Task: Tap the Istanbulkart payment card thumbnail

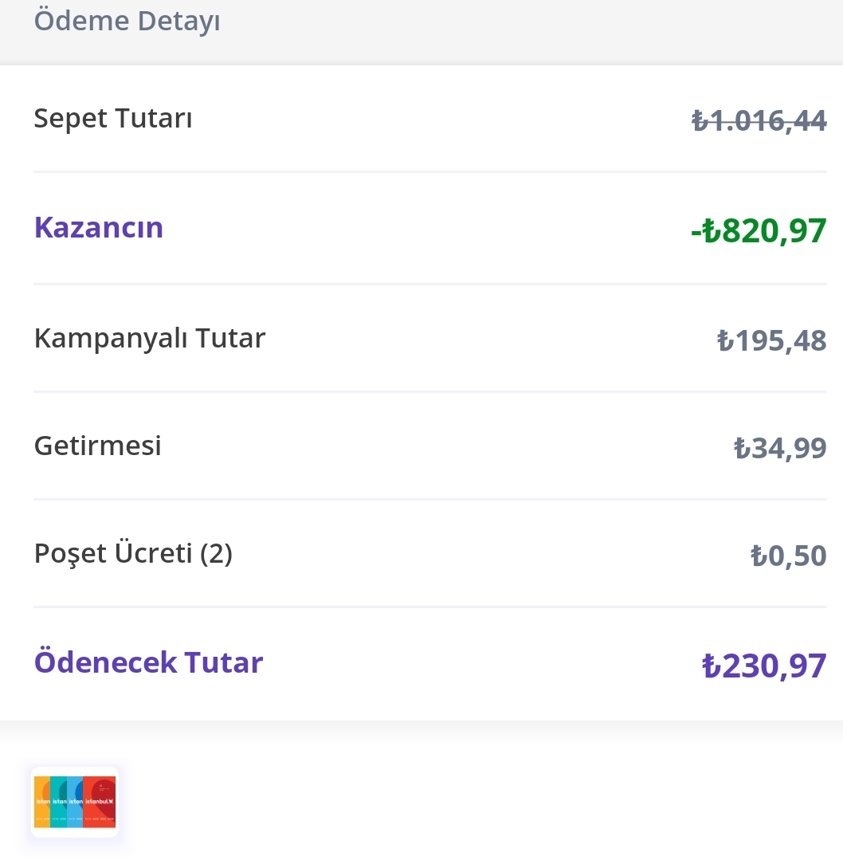Action: (75, 801)
